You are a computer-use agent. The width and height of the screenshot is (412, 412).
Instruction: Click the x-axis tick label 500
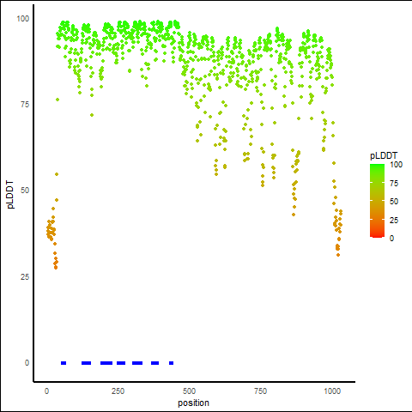(x=189, y=391)
